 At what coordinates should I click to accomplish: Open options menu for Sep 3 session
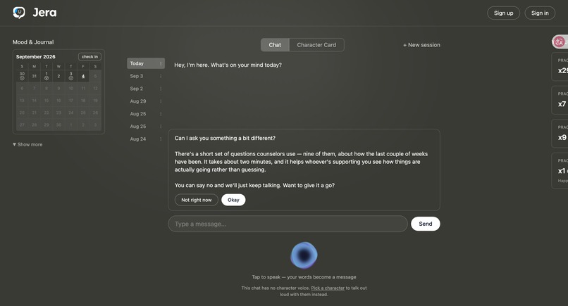click(161, 76)
